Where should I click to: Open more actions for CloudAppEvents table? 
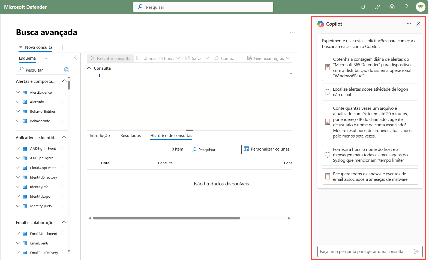[62, 167]
